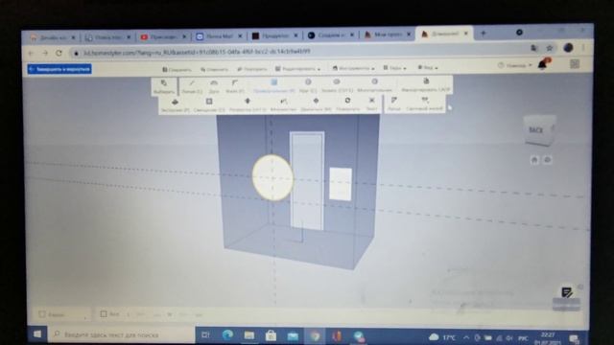Select the highlighted Rectangle (R) tool

[274, 85]
